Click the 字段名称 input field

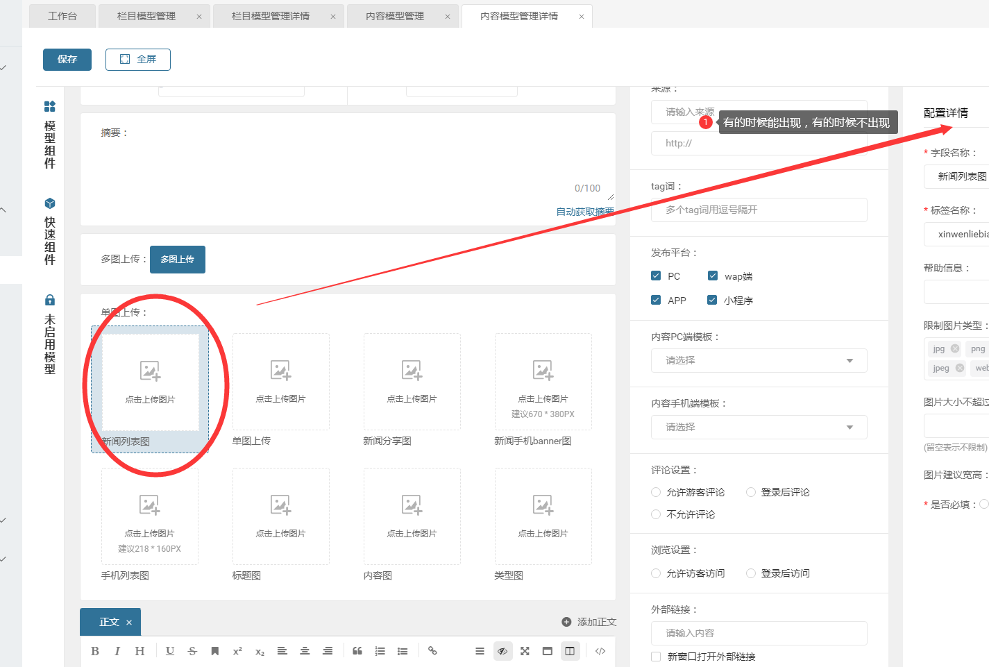click(x=956, y=177)
